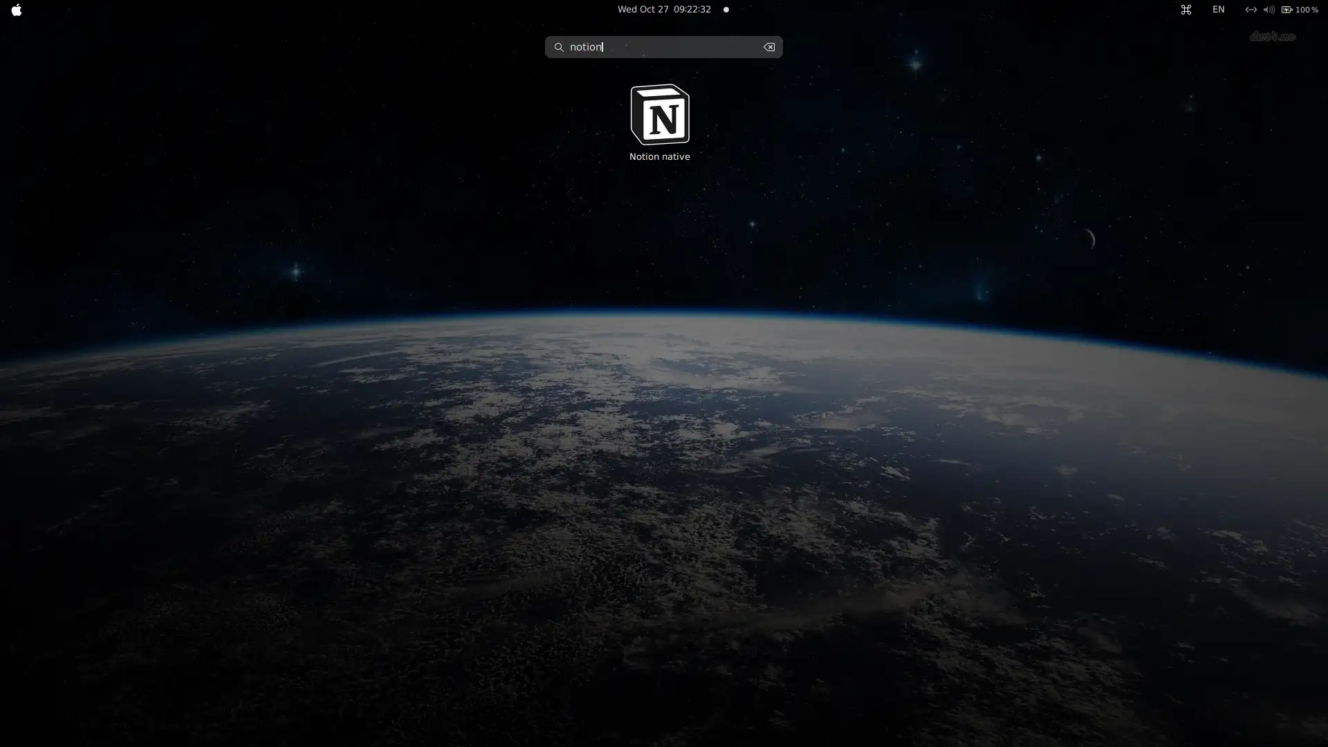This screenshot has width=1328, height=747.
Task: Open calendar via Wed Oct 27 date
Action: click(643, 10)
